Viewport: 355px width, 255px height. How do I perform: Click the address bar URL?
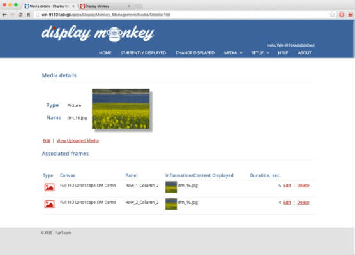[105, 15]
